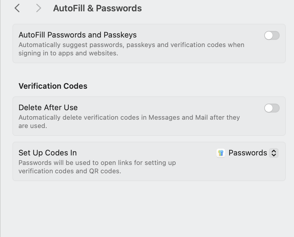This screenshot has width=294, height=237.
Task: Open the previous settings pane via back arrow
Action: point(17,8)
